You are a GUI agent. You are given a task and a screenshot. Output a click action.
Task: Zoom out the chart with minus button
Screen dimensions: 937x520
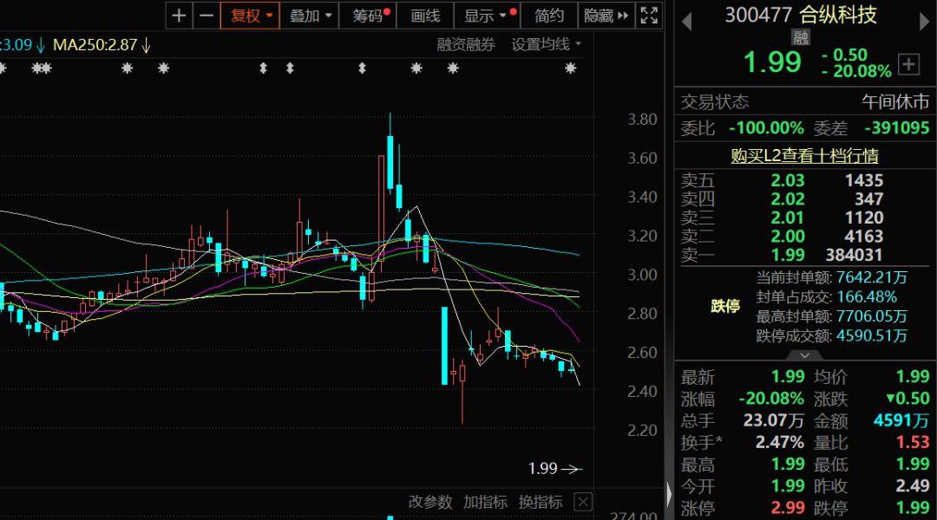206,16
